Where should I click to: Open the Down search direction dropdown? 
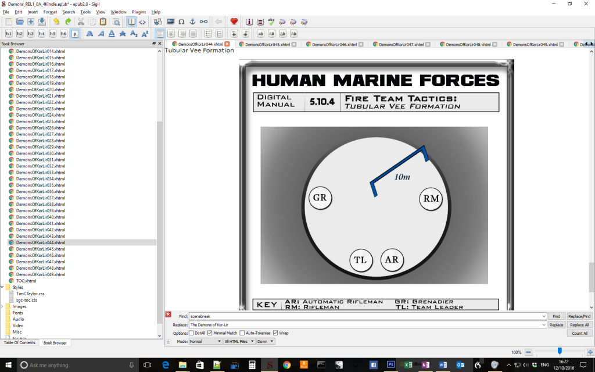click(265, 341)
